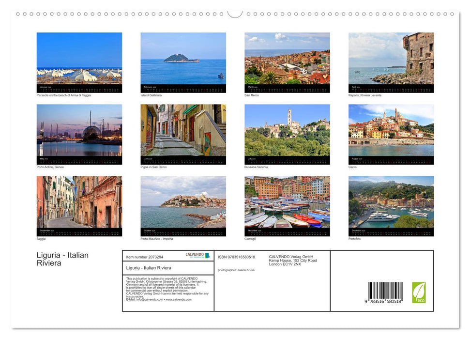This screenshot has width=470, height=339.
Task: Open the Camogli harbor thumbnail
Action: coord(287,203)
